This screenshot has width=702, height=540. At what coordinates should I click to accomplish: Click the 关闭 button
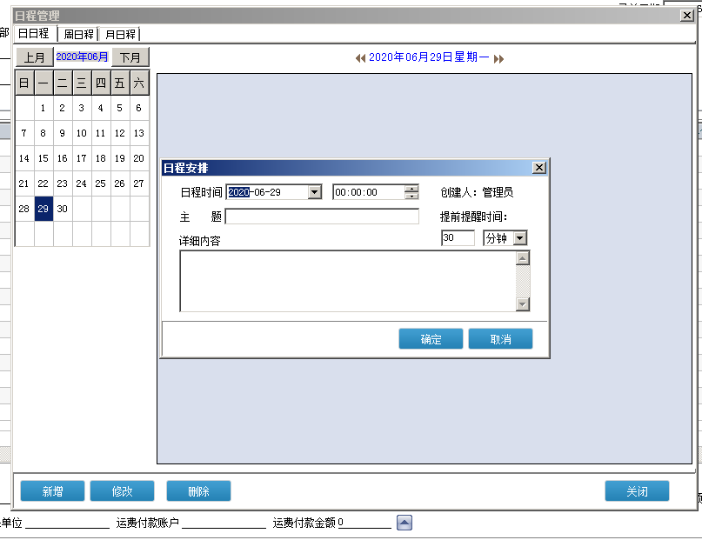point(637,490)
